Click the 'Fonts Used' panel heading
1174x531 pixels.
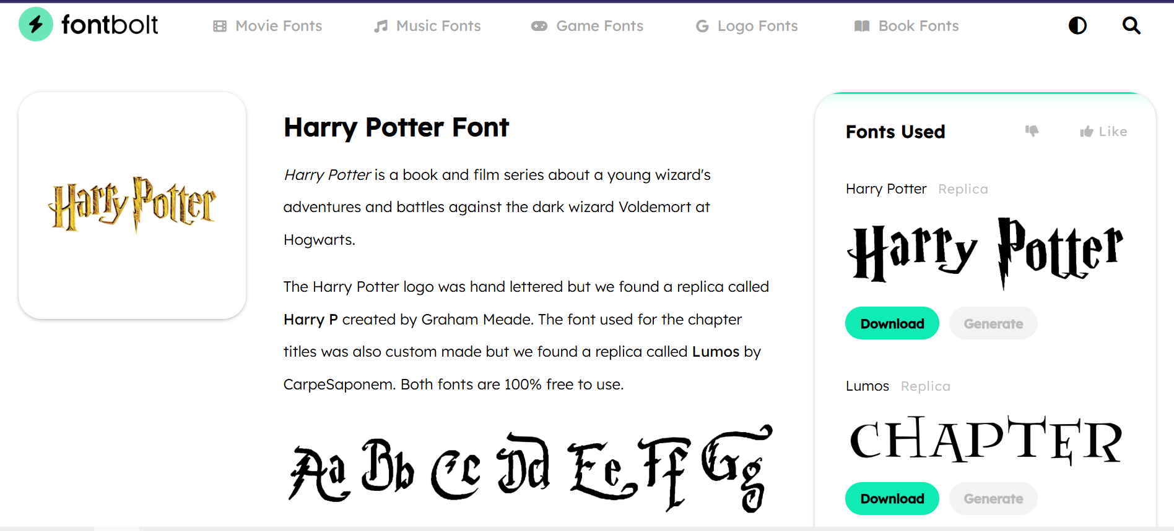click(x=895, y=132)
